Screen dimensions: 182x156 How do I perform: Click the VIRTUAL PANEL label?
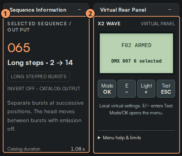click(x=158, y=24)
